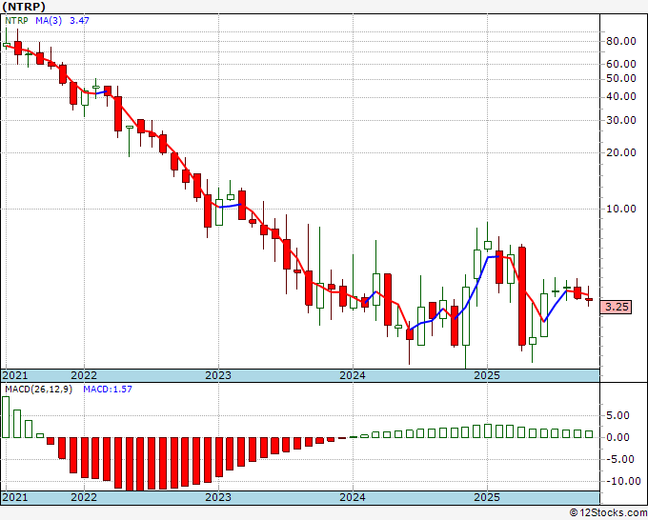The height and width of the screenshot is (520, 648).
Task: Click the 2024 label on MACD axis
Action: pyautogui.click(x=353, y=497)
